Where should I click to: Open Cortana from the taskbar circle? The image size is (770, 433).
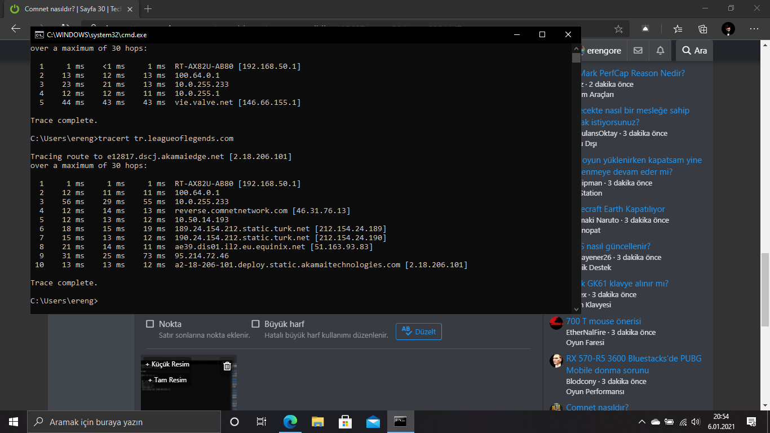(x=234, y=422)
